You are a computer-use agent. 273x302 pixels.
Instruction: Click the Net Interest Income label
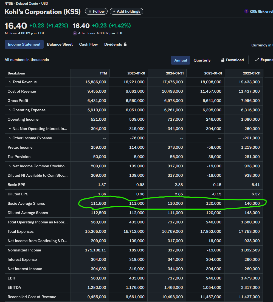tap(25, 269)
